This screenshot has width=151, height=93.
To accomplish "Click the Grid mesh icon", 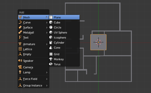I will pyautogui.click(x=51, y=54).
